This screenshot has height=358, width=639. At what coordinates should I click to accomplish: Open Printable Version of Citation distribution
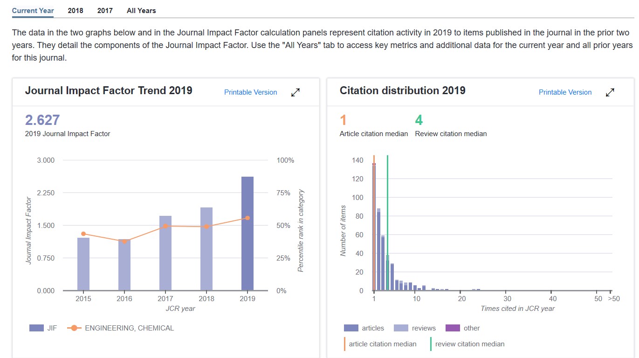565,92
